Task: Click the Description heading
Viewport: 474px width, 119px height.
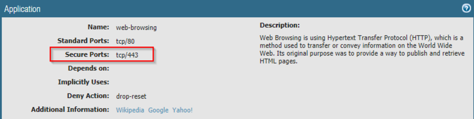Action: [280, 25]
